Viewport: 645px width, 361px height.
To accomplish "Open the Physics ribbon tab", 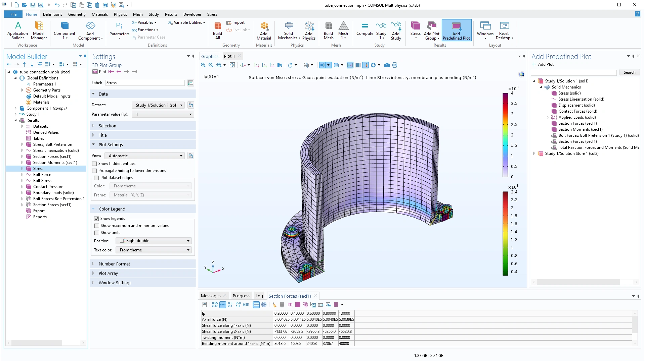I will (120, 14).
